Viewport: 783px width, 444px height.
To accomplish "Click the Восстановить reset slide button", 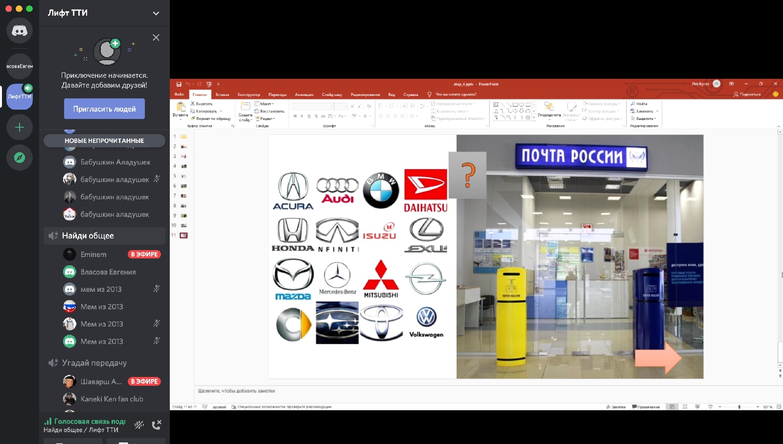I will pyautogui.click(x=270, y=111).
